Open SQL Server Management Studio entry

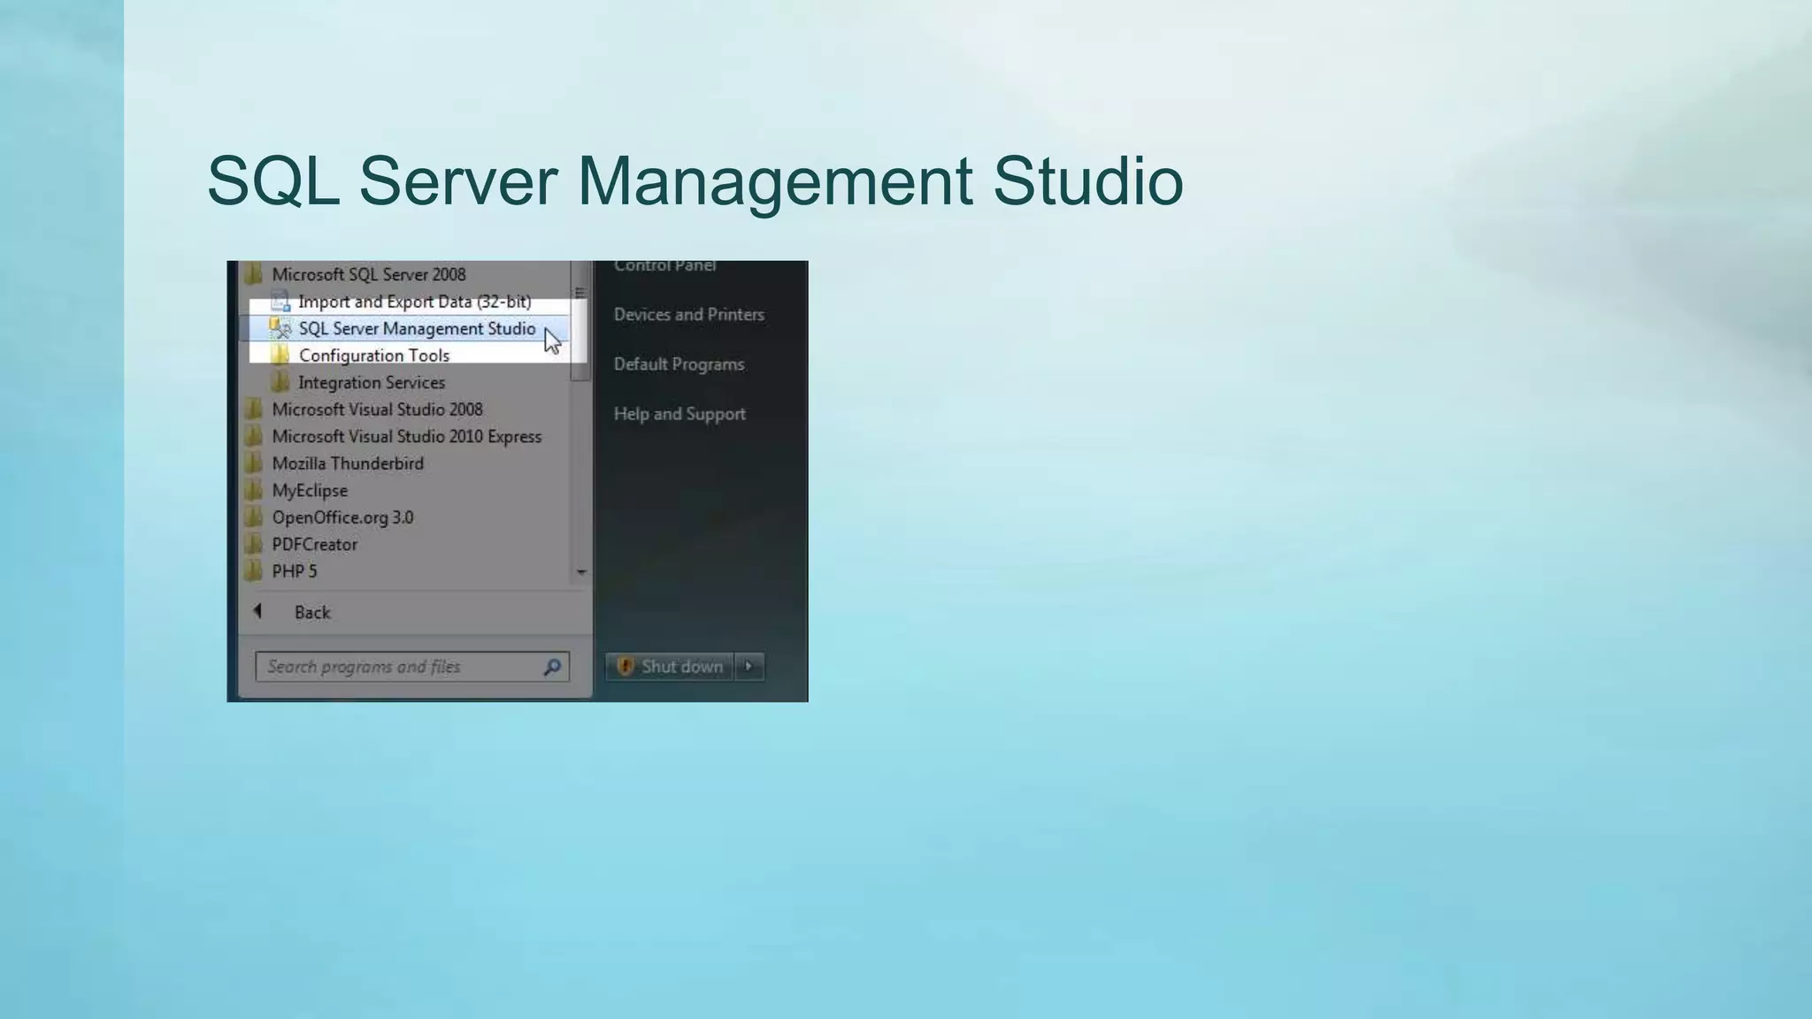tap(404, 329)
